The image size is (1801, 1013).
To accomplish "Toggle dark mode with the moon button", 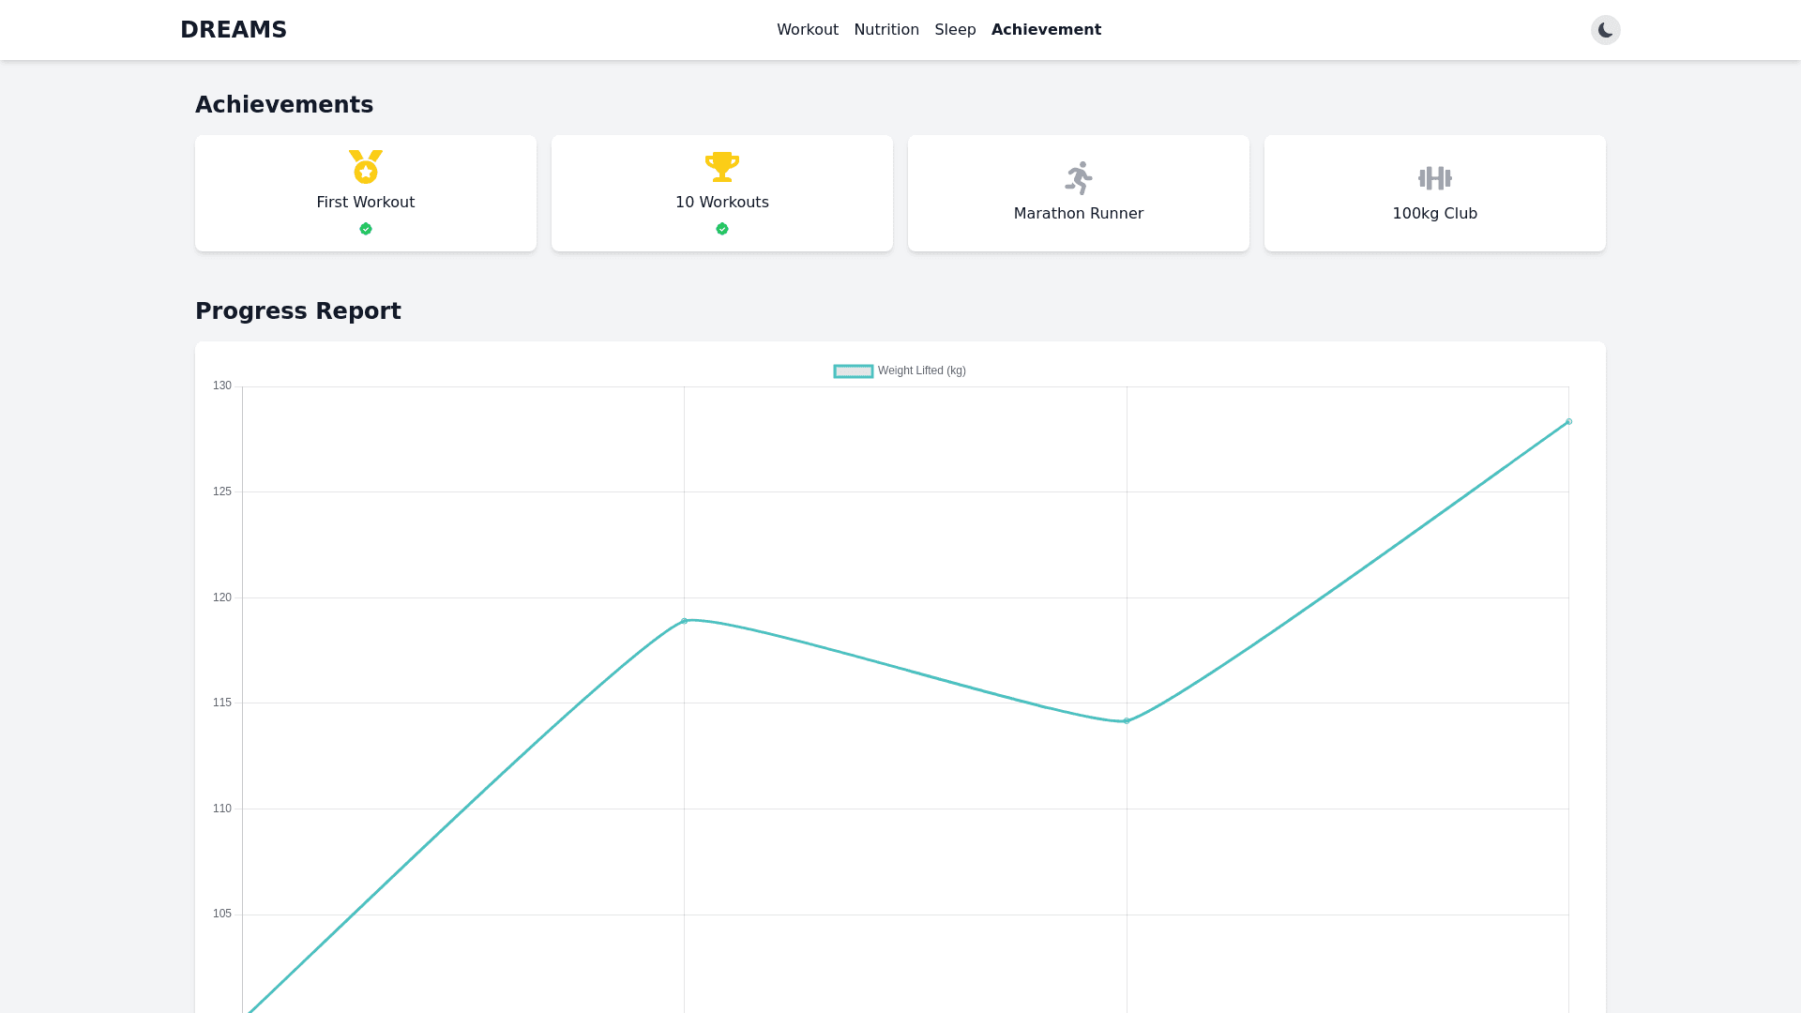I will point(1605,30).
